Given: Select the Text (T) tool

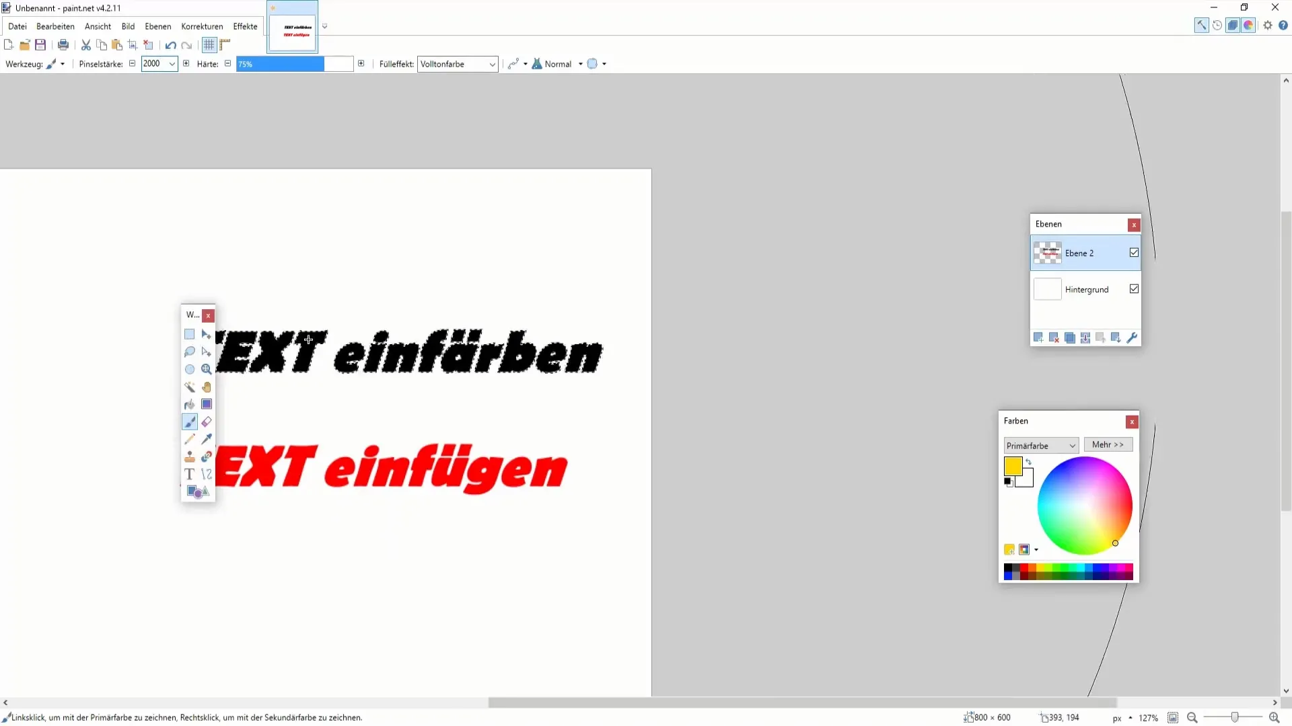Looking at the screenshot, I should pyautogui.click(x=189, y=474).
